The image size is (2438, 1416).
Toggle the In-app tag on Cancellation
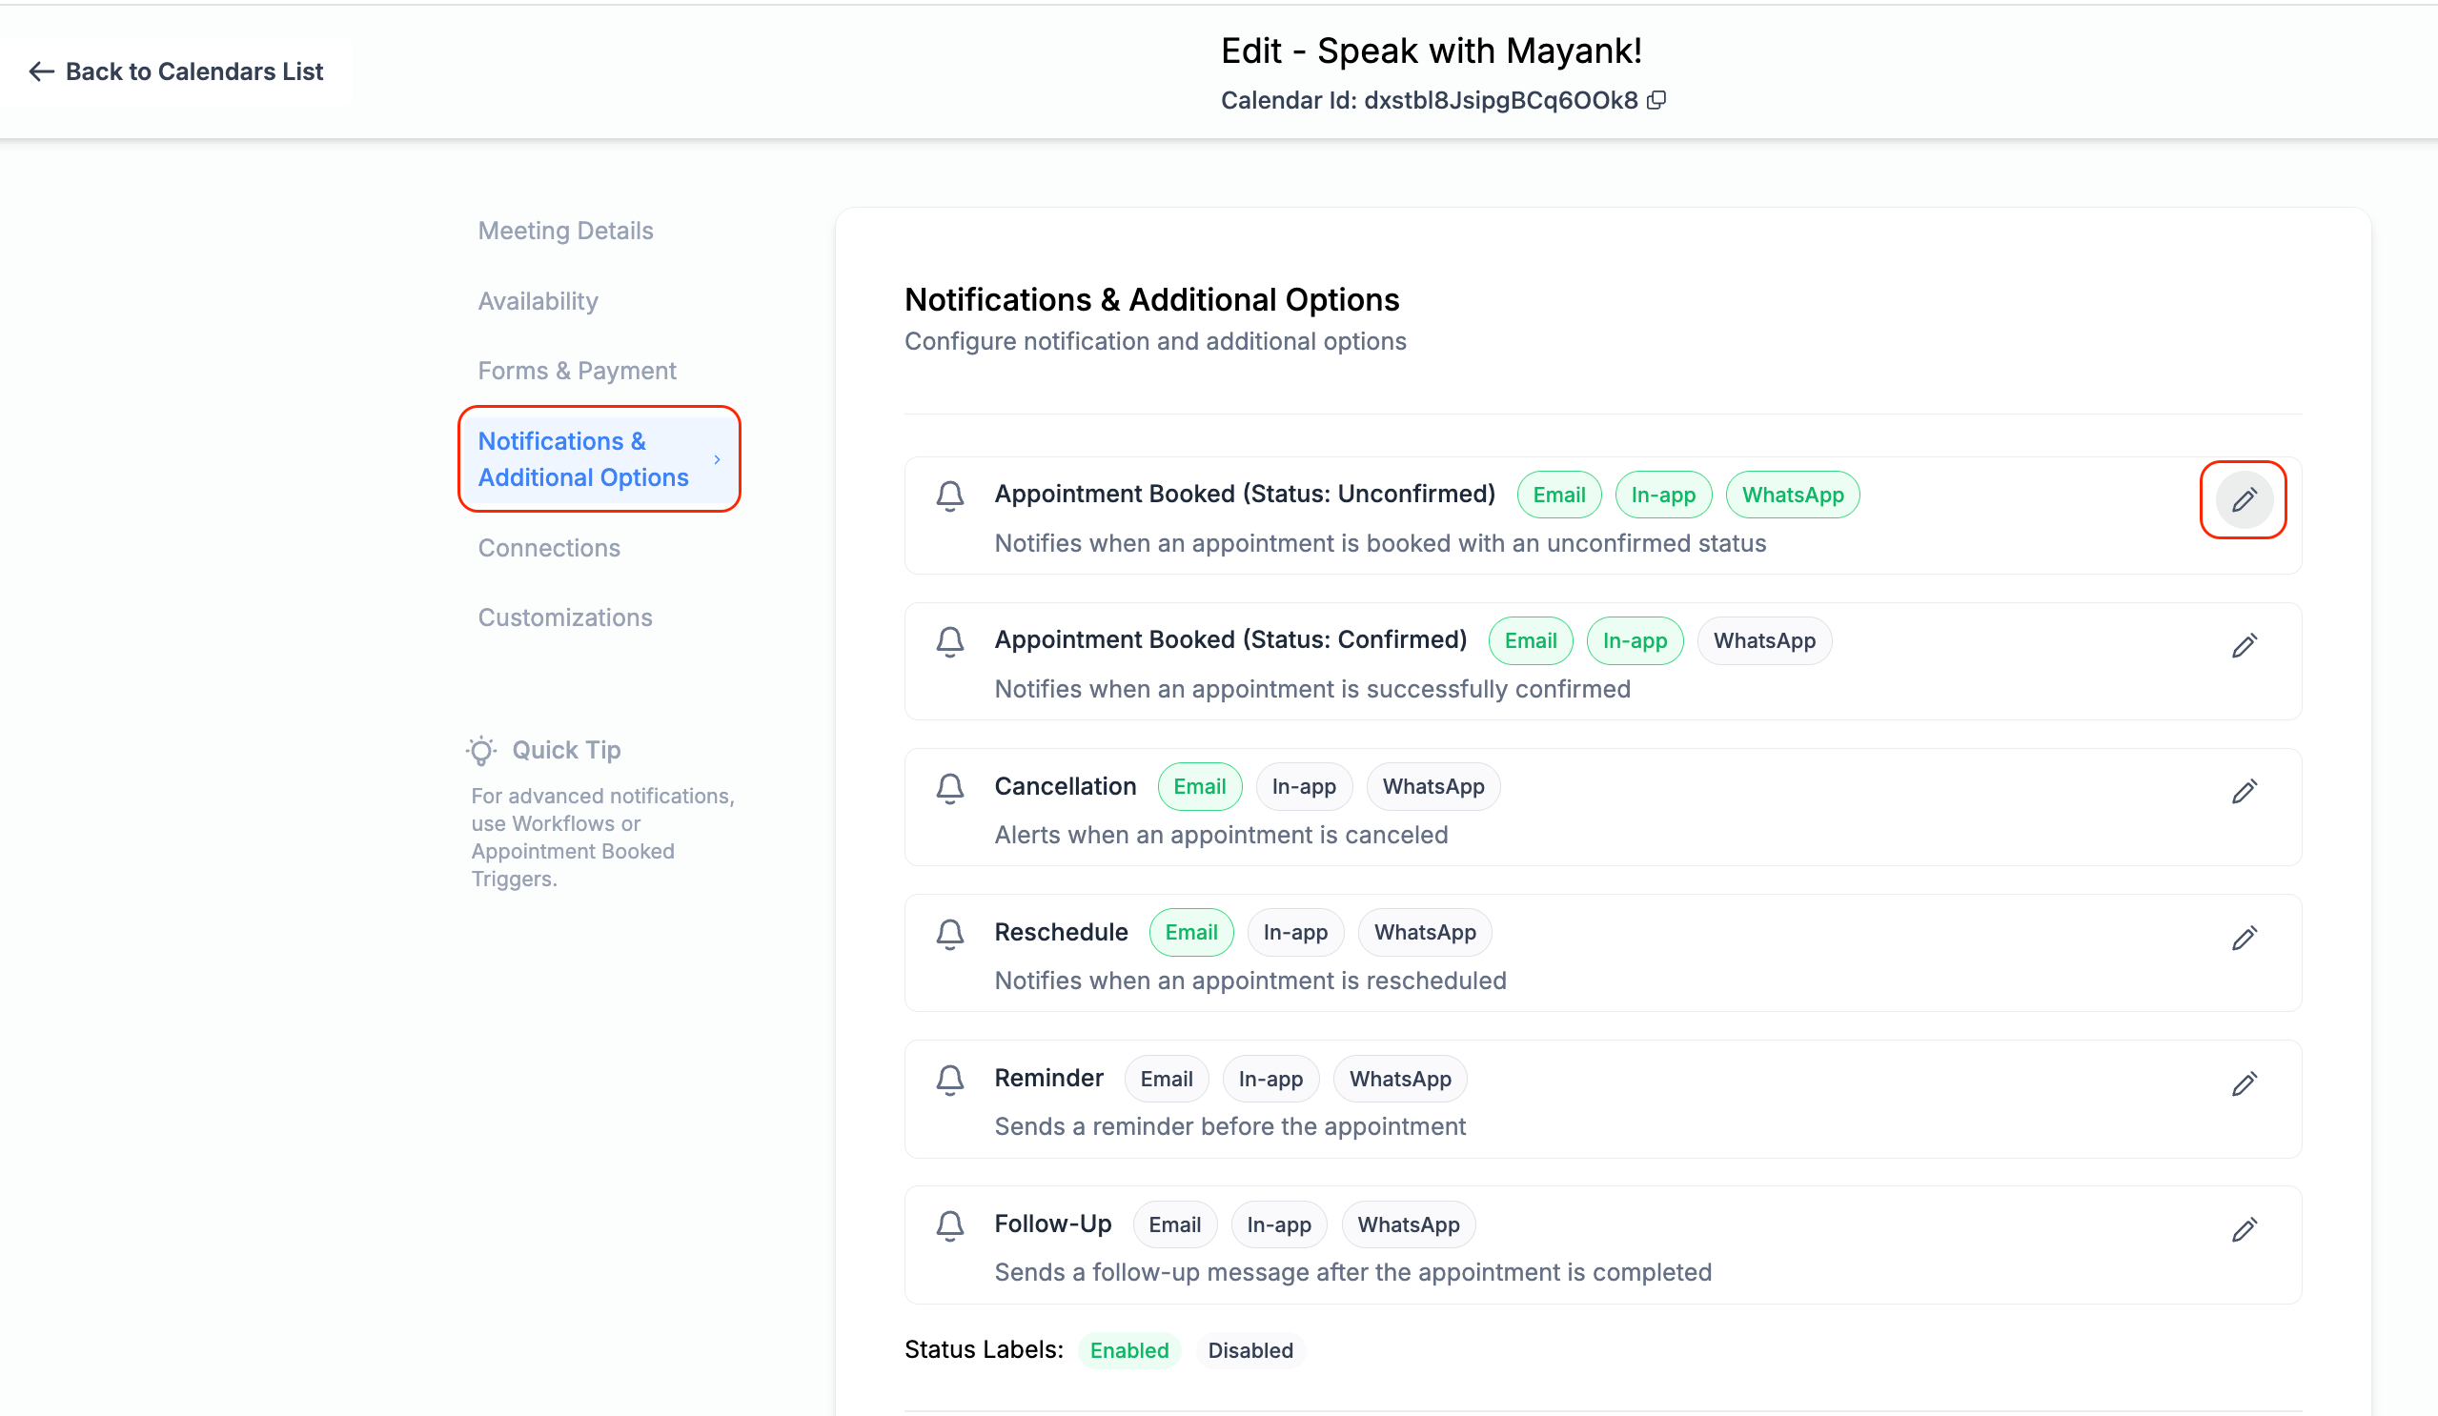[1302, 786]
